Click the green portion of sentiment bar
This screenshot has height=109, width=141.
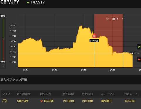click(3, 28)
